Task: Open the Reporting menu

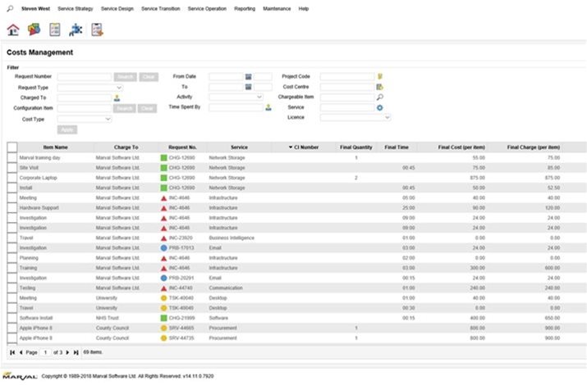Action: tap(245, 8)
